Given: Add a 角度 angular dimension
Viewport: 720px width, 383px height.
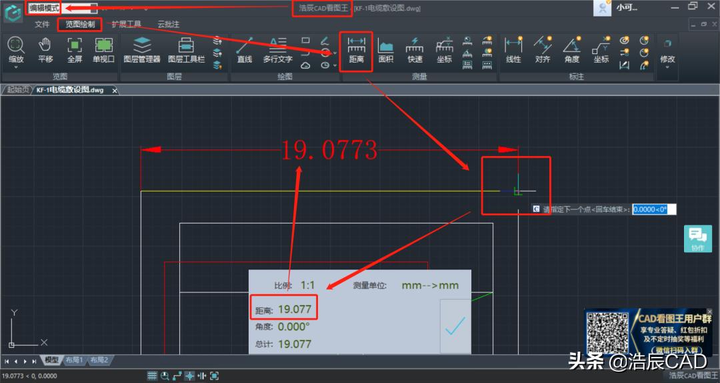Looking at the screenshot, I should (572, 49).
